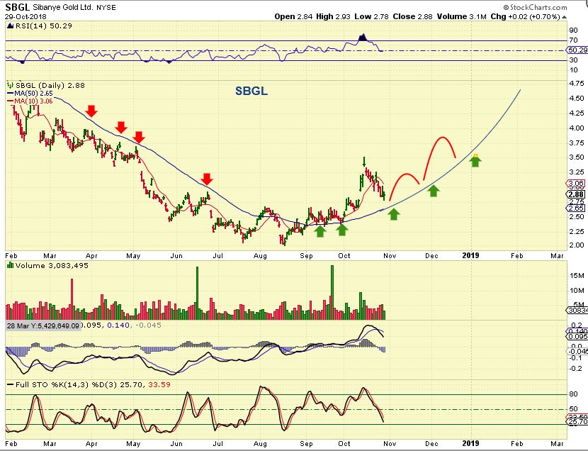Click the Volume 3.1M header value
This screenshot has height=451, width=588.
461,16
